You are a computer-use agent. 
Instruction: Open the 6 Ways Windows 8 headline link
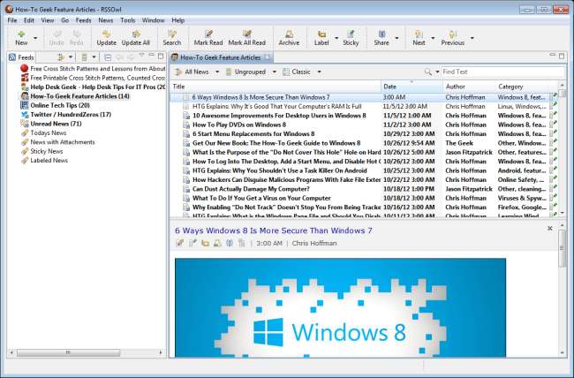(273, 231)
